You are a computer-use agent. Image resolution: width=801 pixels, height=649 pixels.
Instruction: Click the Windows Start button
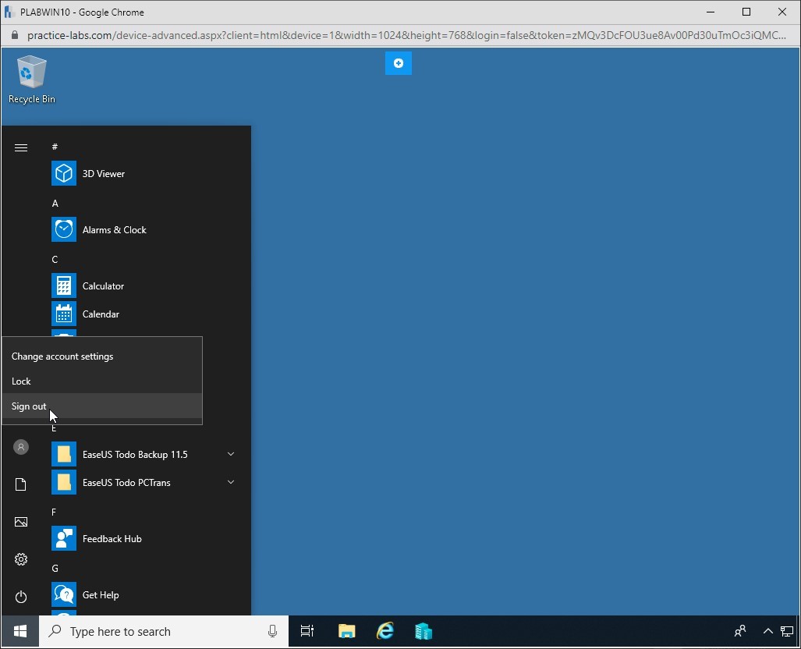tap(20, 632)
